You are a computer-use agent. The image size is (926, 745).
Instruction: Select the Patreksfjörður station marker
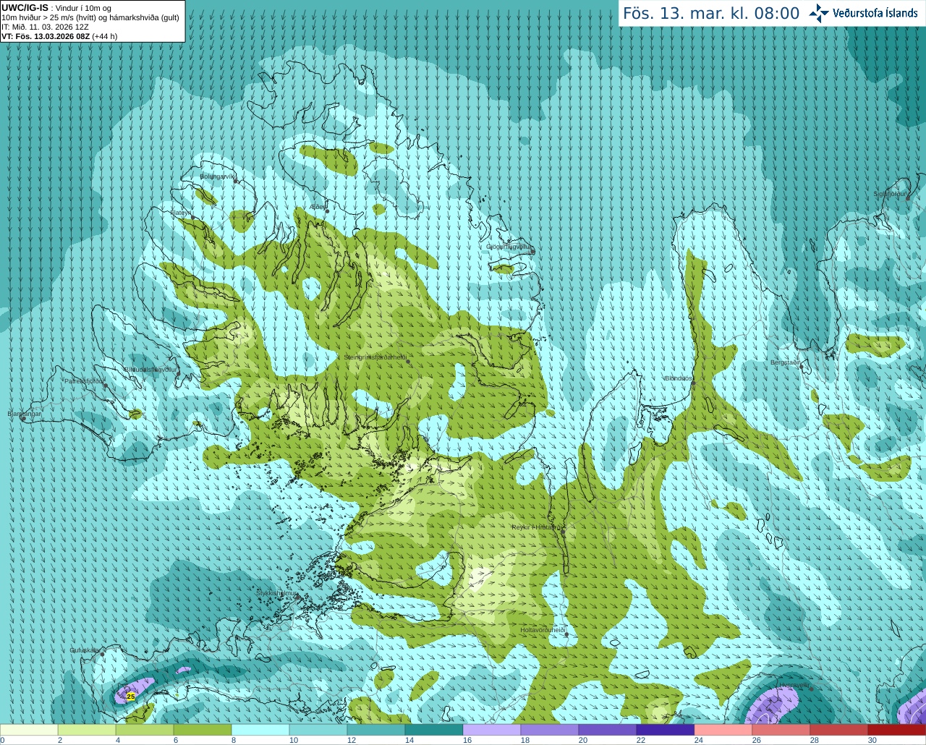(x=105, y=386)
